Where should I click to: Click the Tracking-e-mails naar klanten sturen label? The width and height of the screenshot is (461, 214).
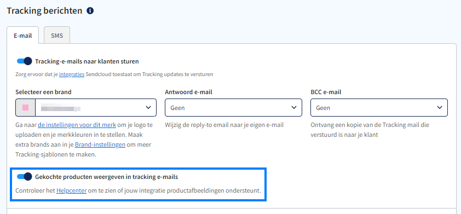[x=87, y=61]
